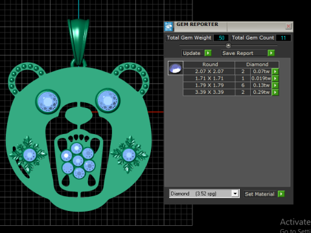Select the center gem of the paw cluster
This screenshot has height=233, width=311.
click(x=78, y=161)
